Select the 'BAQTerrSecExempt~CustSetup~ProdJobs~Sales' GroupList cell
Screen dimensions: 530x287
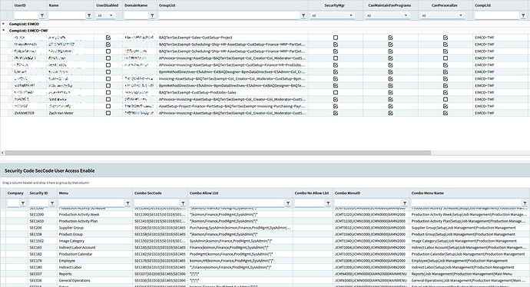point(233,93)
